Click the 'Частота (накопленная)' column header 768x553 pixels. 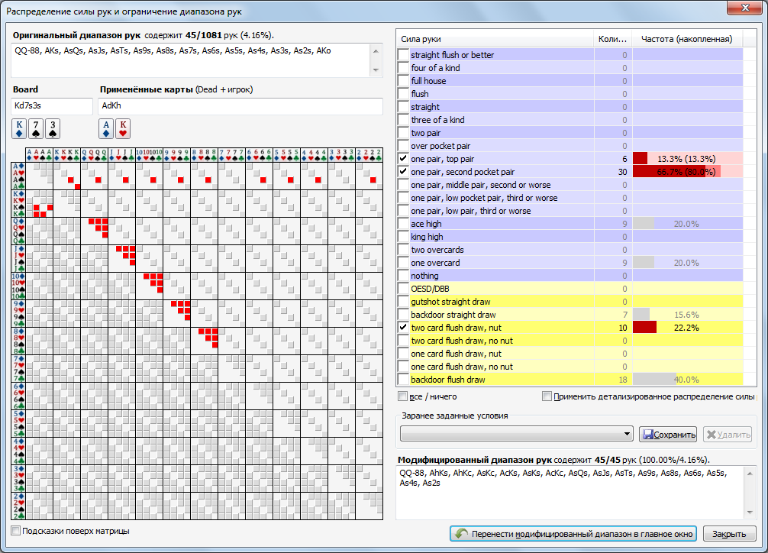[686, 39]
